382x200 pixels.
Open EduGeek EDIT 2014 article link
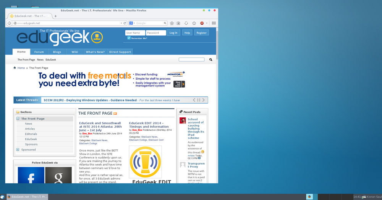pyautogui.click(x=149, y=125)
